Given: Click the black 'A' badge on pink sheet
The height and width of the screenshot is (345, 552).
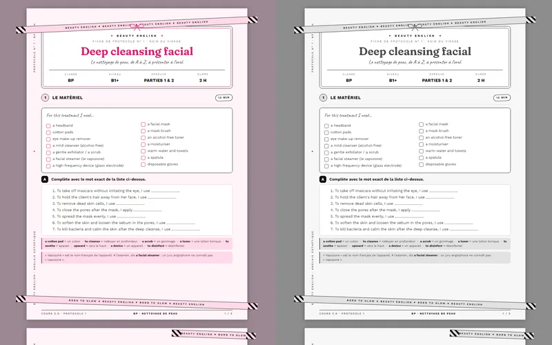Looking at the screenshot, I should point(45,179).
